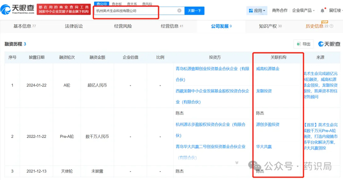Open related institution 源创多盈投资
Screen dimensions: 343x180
coord(268,125)
